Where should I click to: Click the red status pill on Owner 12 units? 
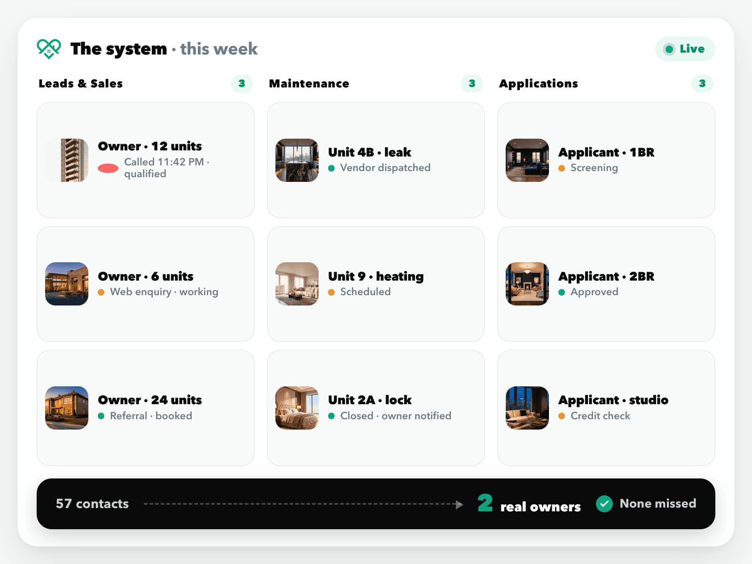coord(108,168)
